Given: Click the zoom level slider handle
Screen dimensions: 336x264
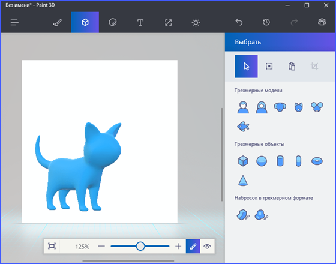Looking at the screenshot, I should click(140, 247).
